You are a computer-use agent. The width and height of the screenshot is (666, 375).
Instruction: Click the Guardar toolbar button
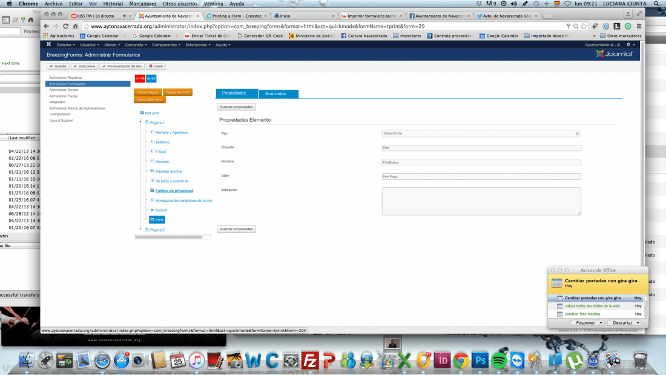pos(58,66)
